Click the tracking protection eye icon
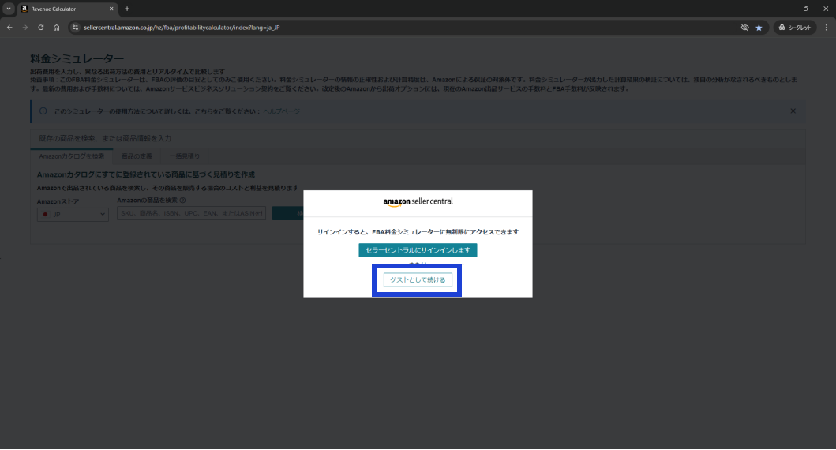Screen dimensions: 836x450 744,27
